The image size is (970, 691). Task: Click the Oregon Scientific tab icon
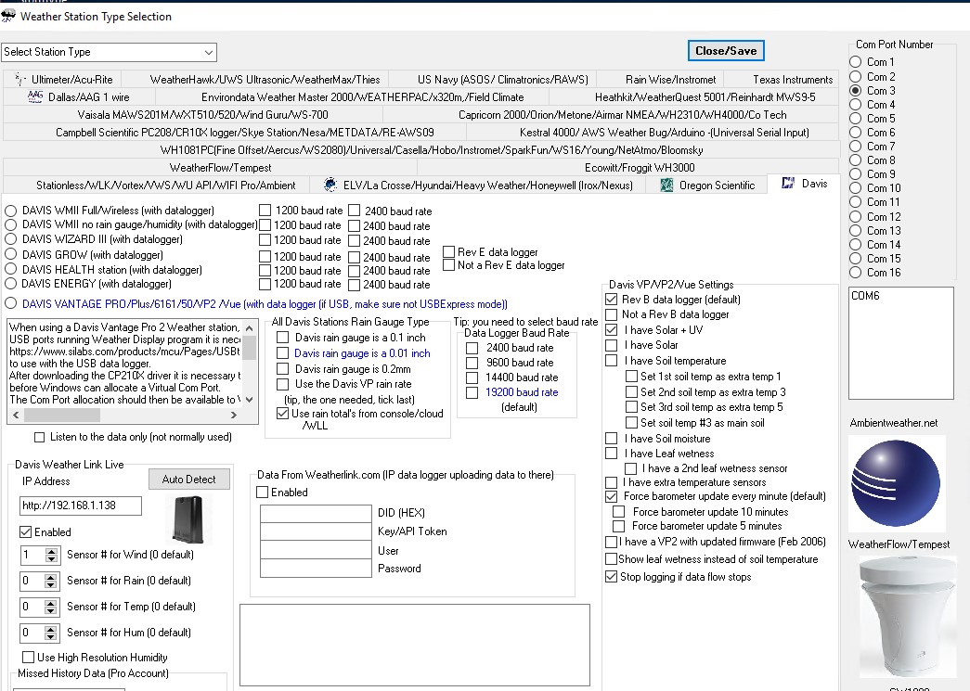pos(666,185)
